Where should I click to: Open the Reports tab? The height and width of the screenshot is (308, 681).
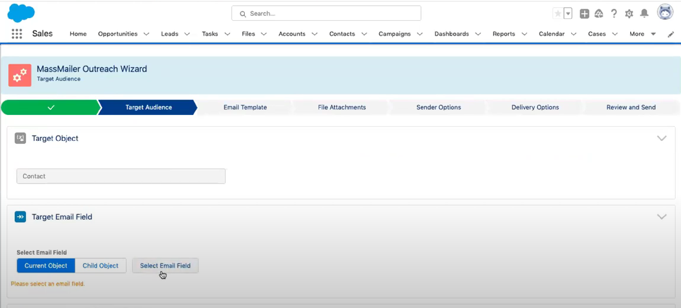pyautogui.click(x=504, y=34)
